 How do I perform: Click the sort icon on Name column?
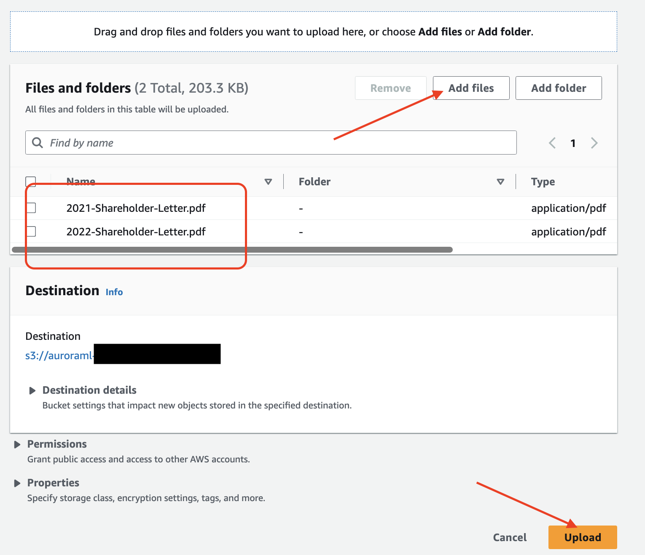pos(268,181)
